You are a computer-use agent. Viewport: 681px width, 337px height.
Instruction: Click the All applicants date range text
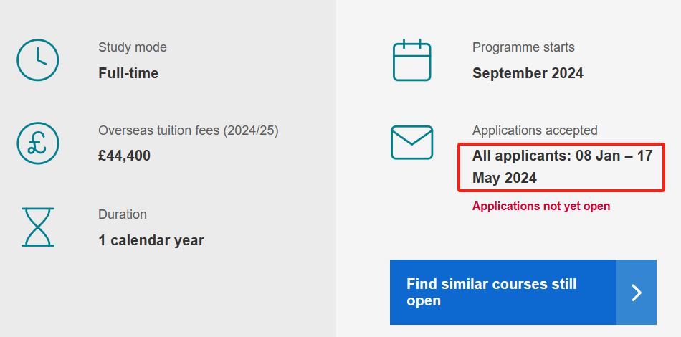click(x=562, y=167)
